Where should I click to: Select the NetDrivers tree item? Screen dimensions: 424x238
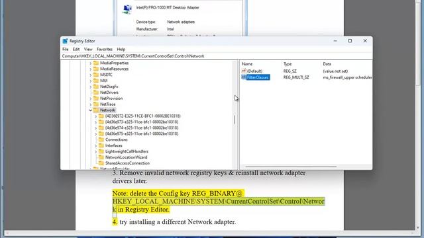(109, 93)
